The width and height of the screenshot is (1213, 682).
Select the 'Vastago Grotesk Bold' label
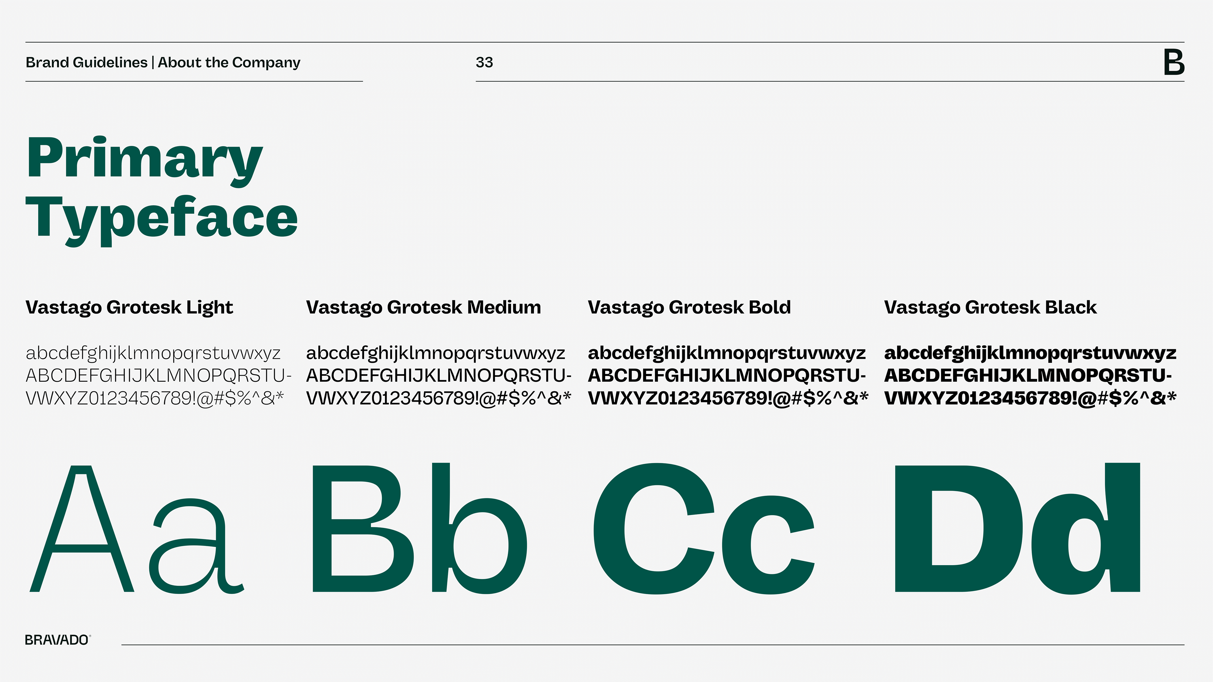(689, 307)
